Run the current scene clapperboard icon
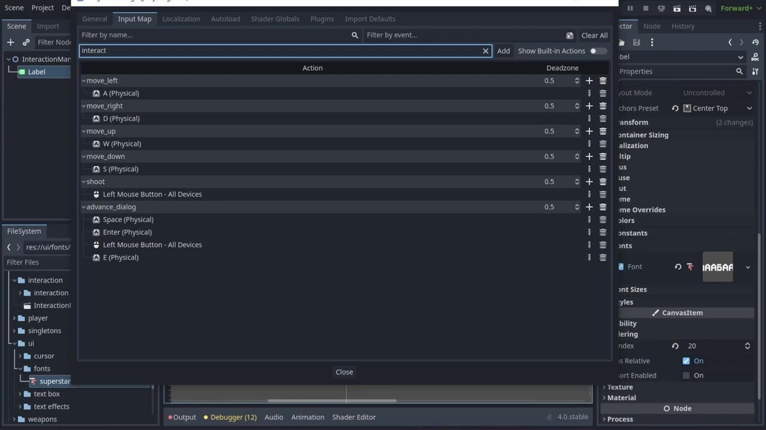766x430 pixels. pos(677,8)
